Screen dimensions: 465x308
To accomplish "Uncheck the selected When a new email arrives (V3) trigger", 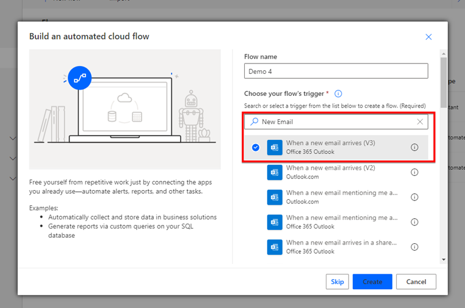I will 255,147.
